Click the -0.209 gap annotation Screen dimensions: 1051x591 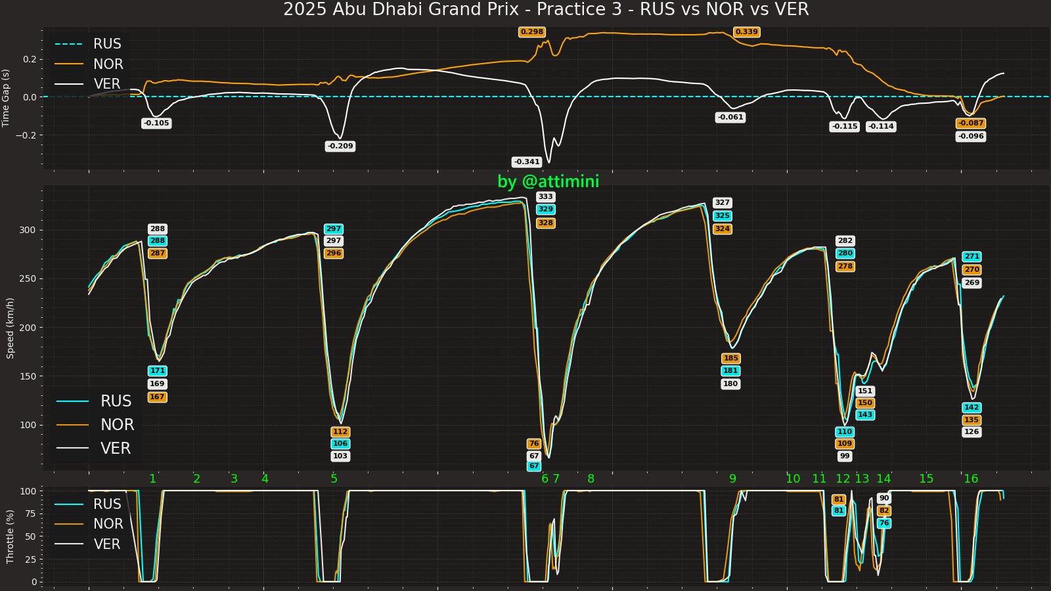point(340,146)
